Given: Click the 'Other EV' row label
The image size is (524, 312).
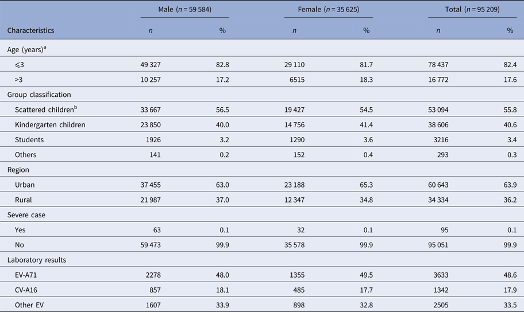Looking at the screenshot, I should (29, 305).
